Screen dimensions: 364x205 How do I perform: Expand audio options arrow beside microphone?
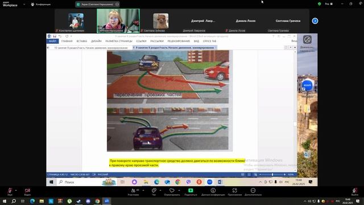16,190
